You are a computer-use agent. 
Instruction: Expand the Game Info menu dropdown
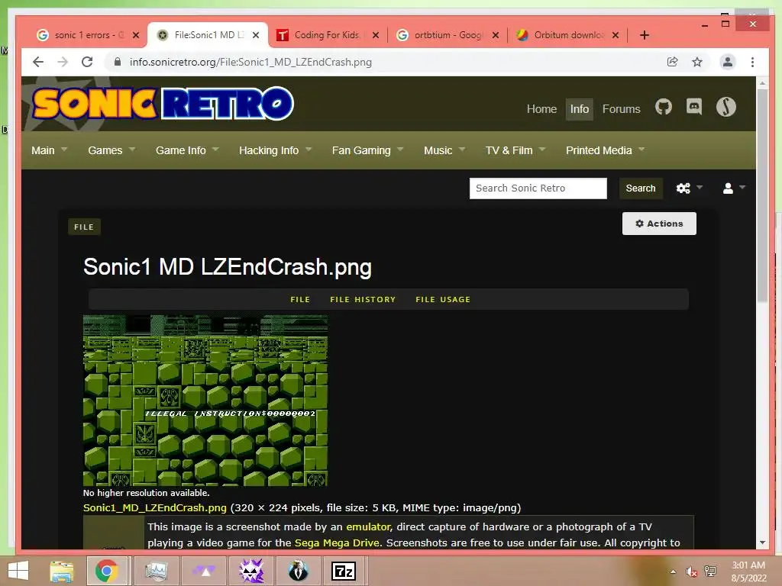(x=187, y=150)
